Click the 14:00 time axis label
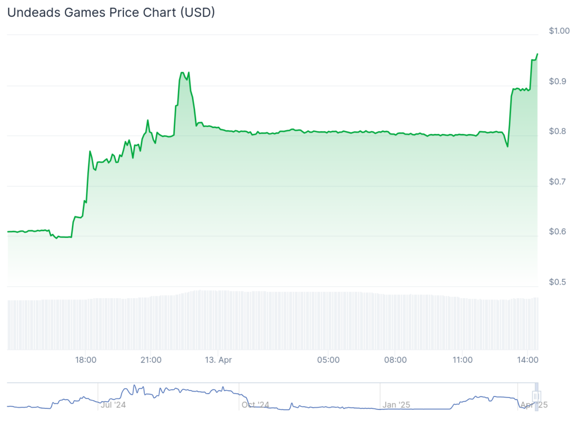The width and height of the screenshot is (577, 421). pos(527,360)
